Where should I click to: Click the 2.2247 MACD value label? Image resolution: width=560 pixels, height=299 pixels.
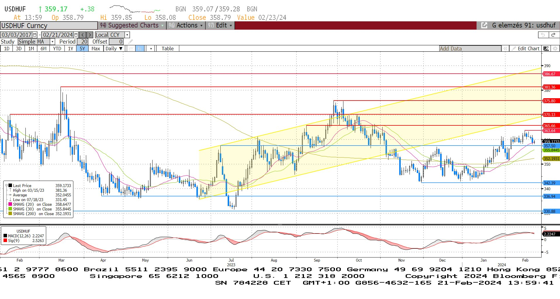pos(551,234)
